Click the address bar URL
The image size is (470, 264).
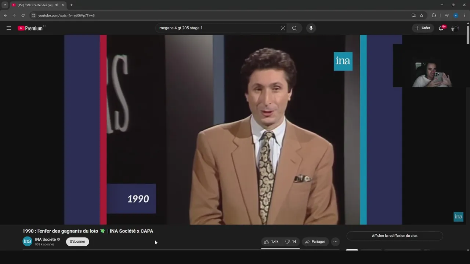pos(66,15)
